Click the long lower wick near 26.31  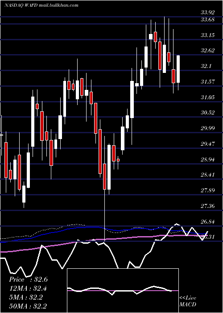tap(104, 216)
